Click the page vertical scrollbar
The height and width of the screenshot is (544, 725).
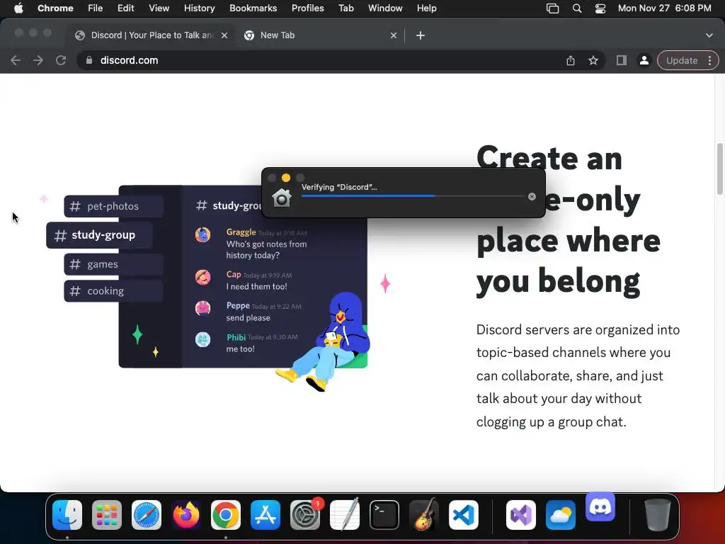720,169
